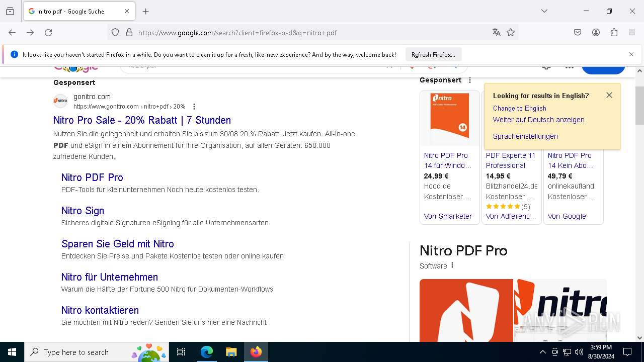Dismiss the Firefox refresh notification bar

(631, 54)
